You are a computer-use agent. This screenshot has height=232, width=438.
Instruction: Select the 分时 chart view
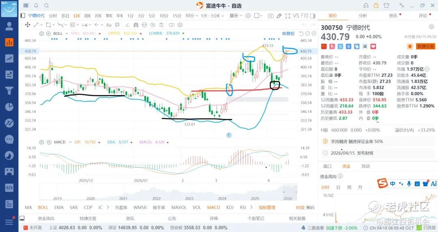pyautogui.click(x=53, y=16)
